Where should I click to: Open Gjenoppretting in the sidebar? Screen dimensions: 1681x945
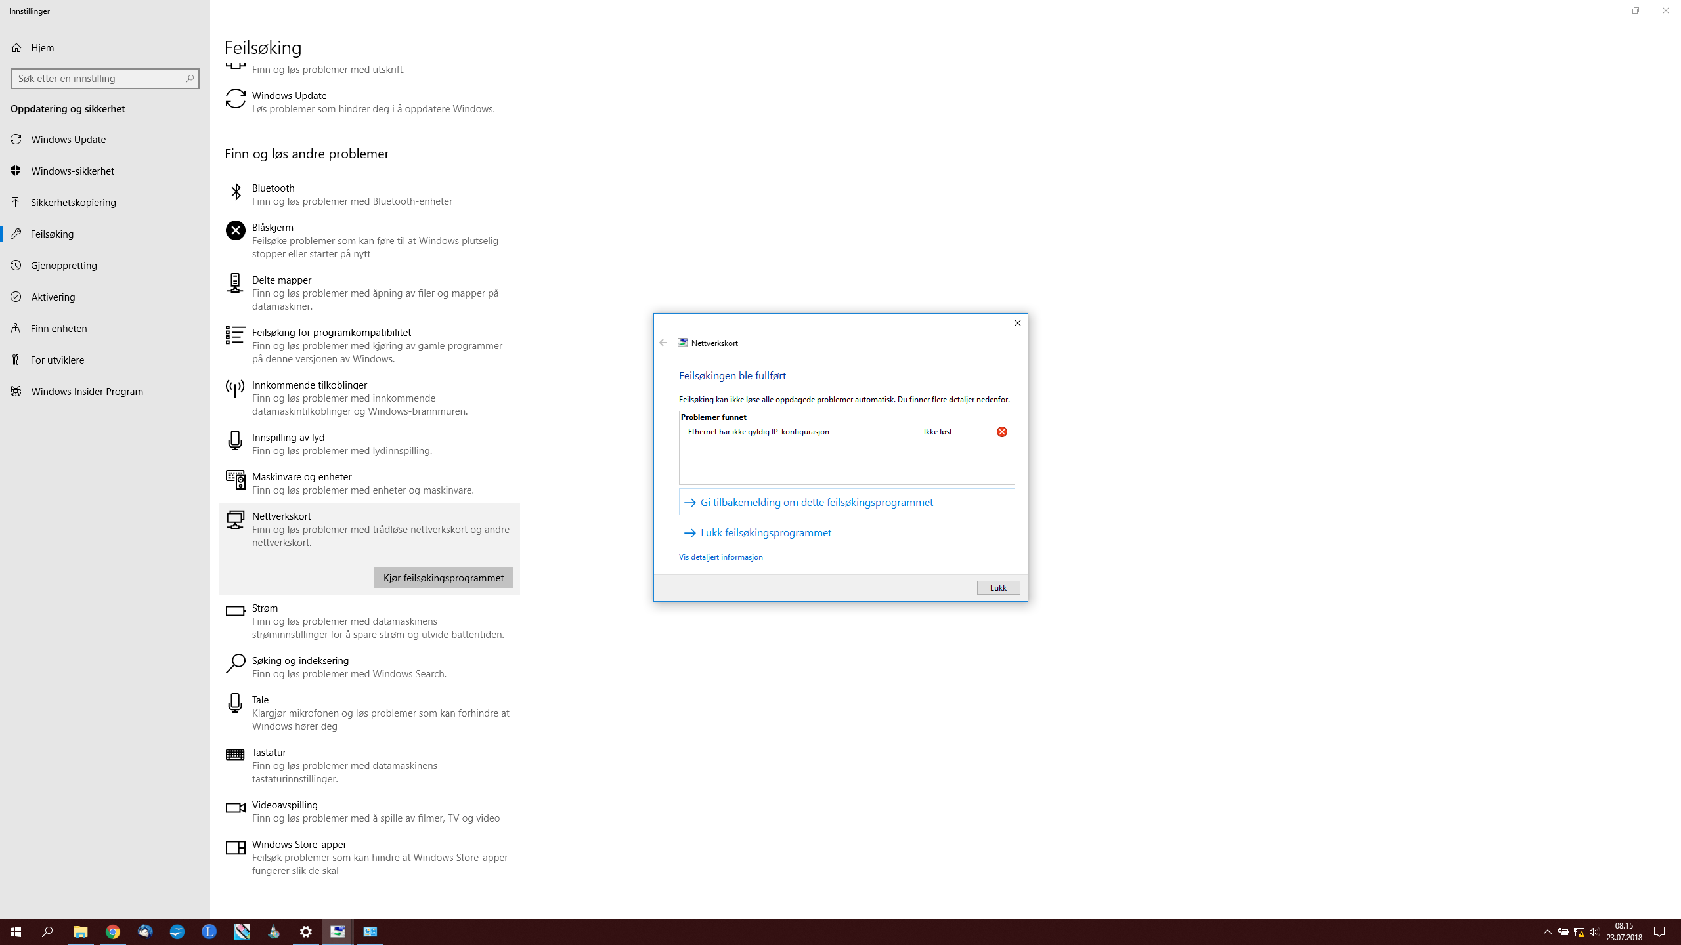[x=105, y=265]
